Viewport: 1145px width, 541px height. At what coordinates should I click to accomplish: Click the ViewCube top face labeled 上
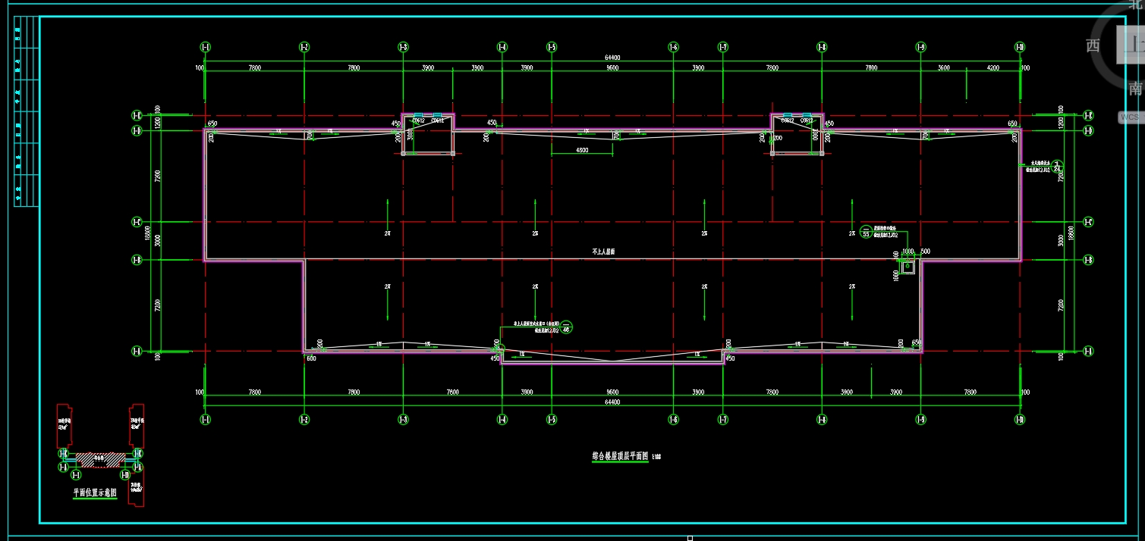[x=1132, y=44]
